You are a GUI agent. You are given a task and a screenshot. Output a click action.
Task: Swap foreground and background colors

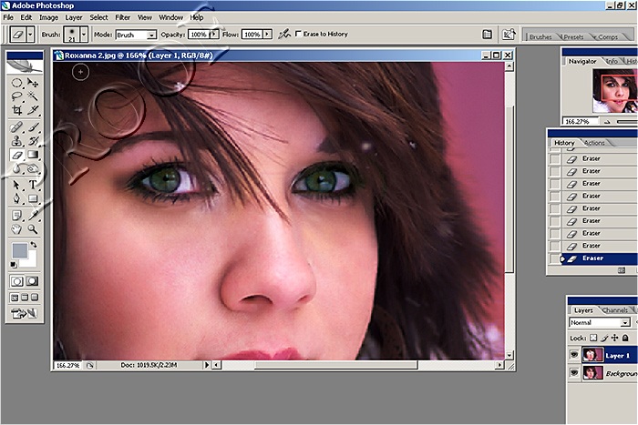34,245
